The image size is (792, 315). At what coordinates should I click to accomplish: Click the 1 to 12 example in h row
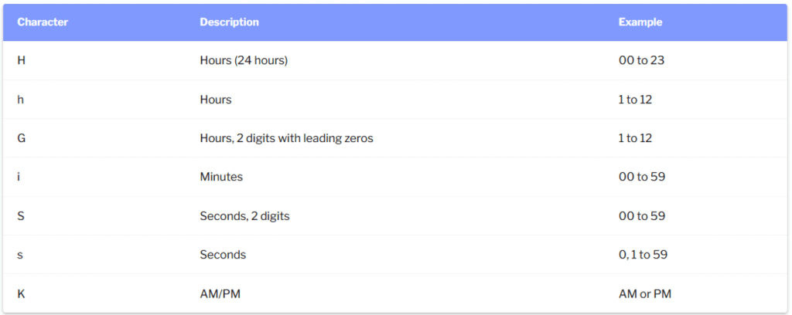click(x=636, y=100)
